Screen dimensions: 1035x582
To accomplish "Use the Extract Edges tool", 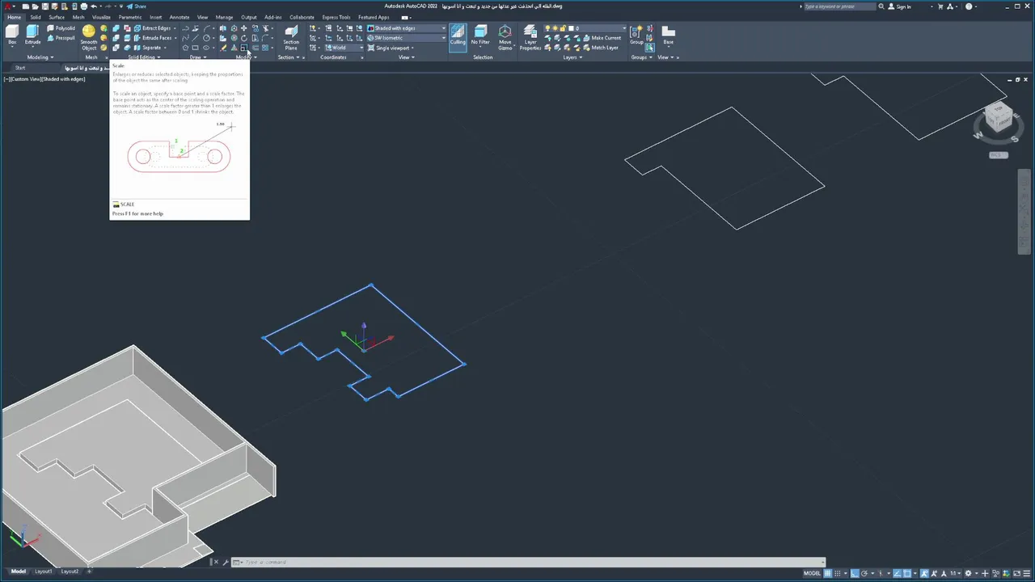I will tap(151, 28).
